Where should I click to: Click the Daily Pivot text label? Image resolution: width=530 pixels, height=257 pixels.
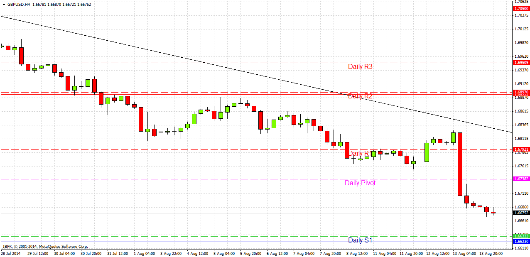[360, 183]
